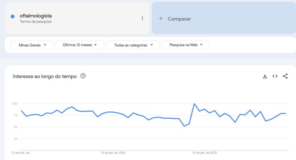Open the three-dot menu for oftalmologista
The image size is (296, 160).
142,18
